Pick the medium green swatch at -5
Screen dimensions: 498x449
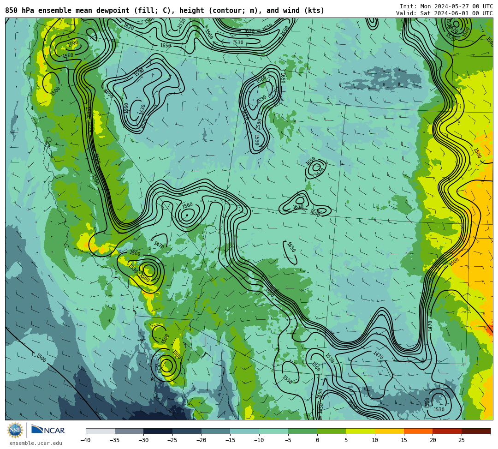pyautogui.click(x=302, y=431)
